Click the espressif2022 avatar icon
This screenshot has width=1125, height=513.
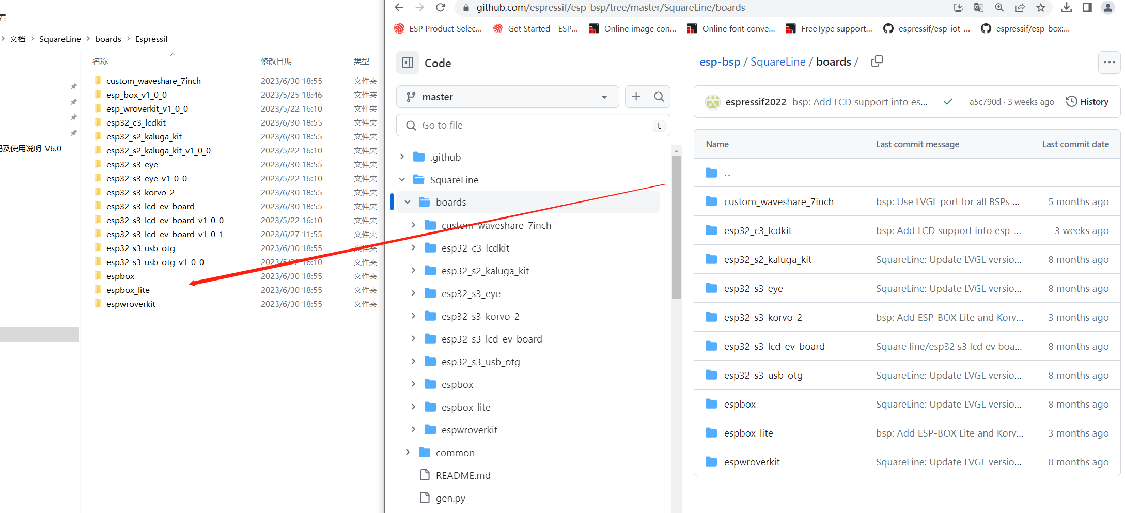713,102
